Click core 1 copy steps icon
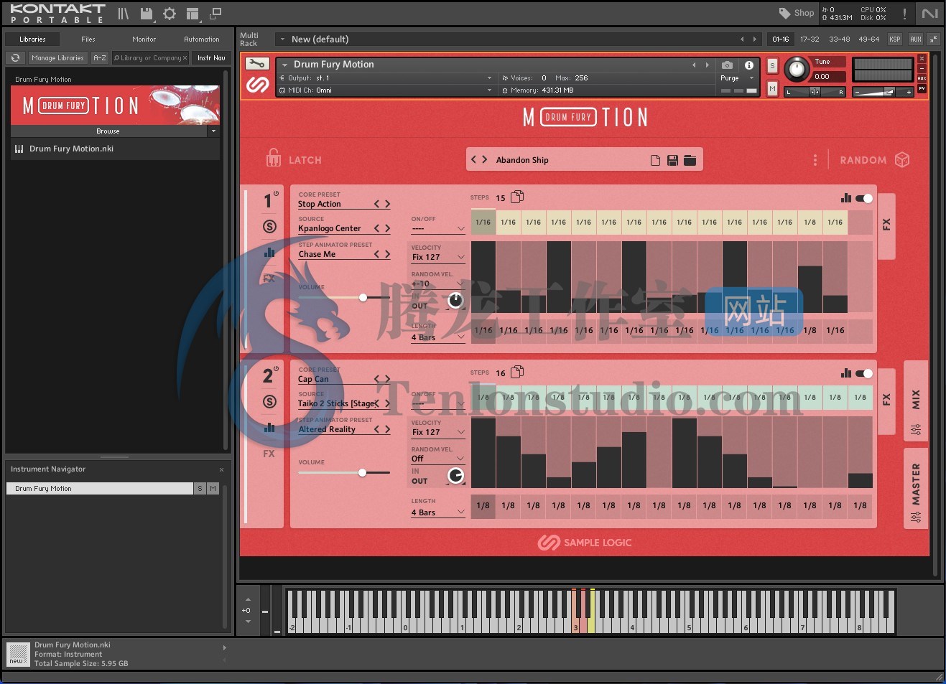 tap(517, 197)
